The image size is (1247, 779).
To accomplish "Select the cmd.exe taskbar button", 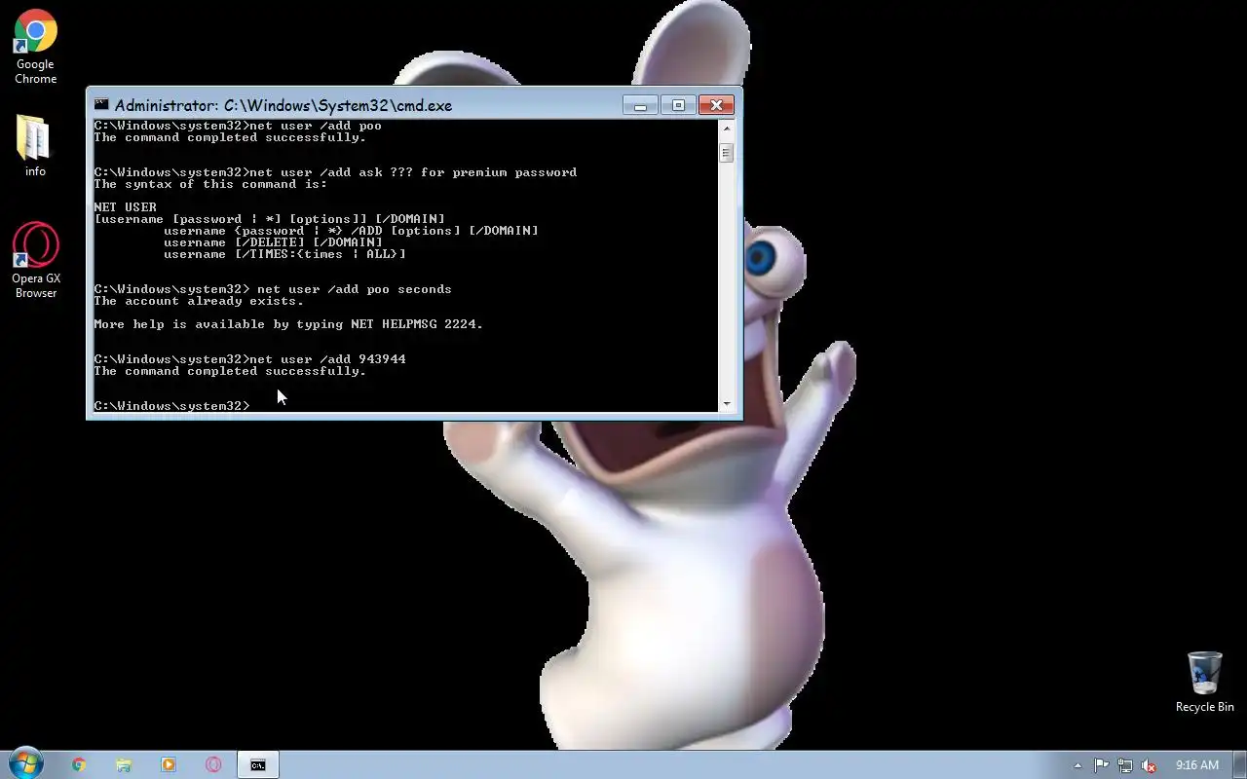I will (258, 765).
